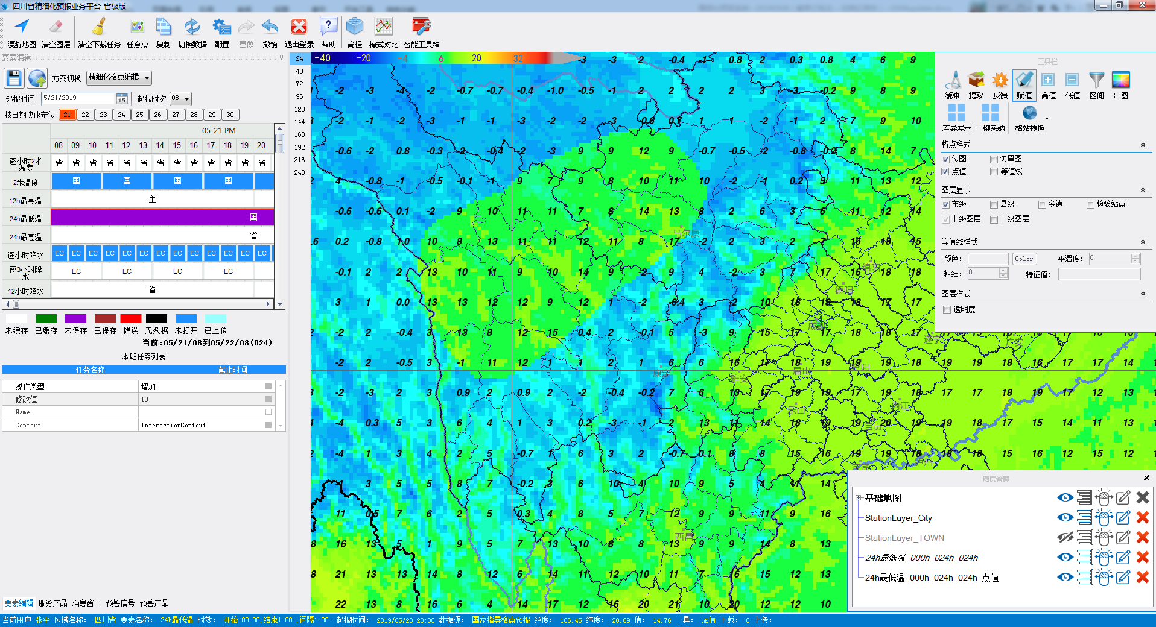Image resolution: width=1156 pixels, height=627 pixels.
Task: Jump to date button 25
Action: coord(140,115)
